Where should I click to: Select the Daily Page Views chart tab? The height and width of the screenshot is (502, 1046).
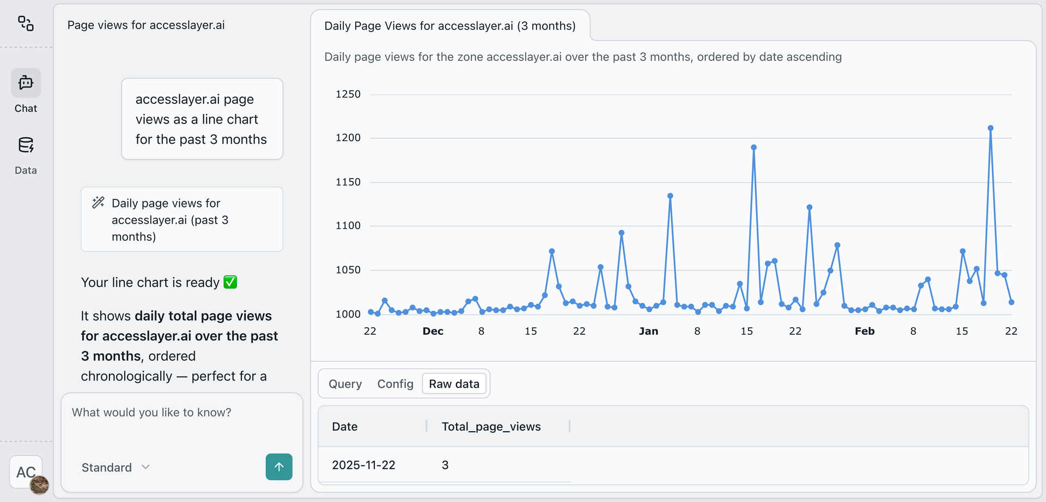450,26
